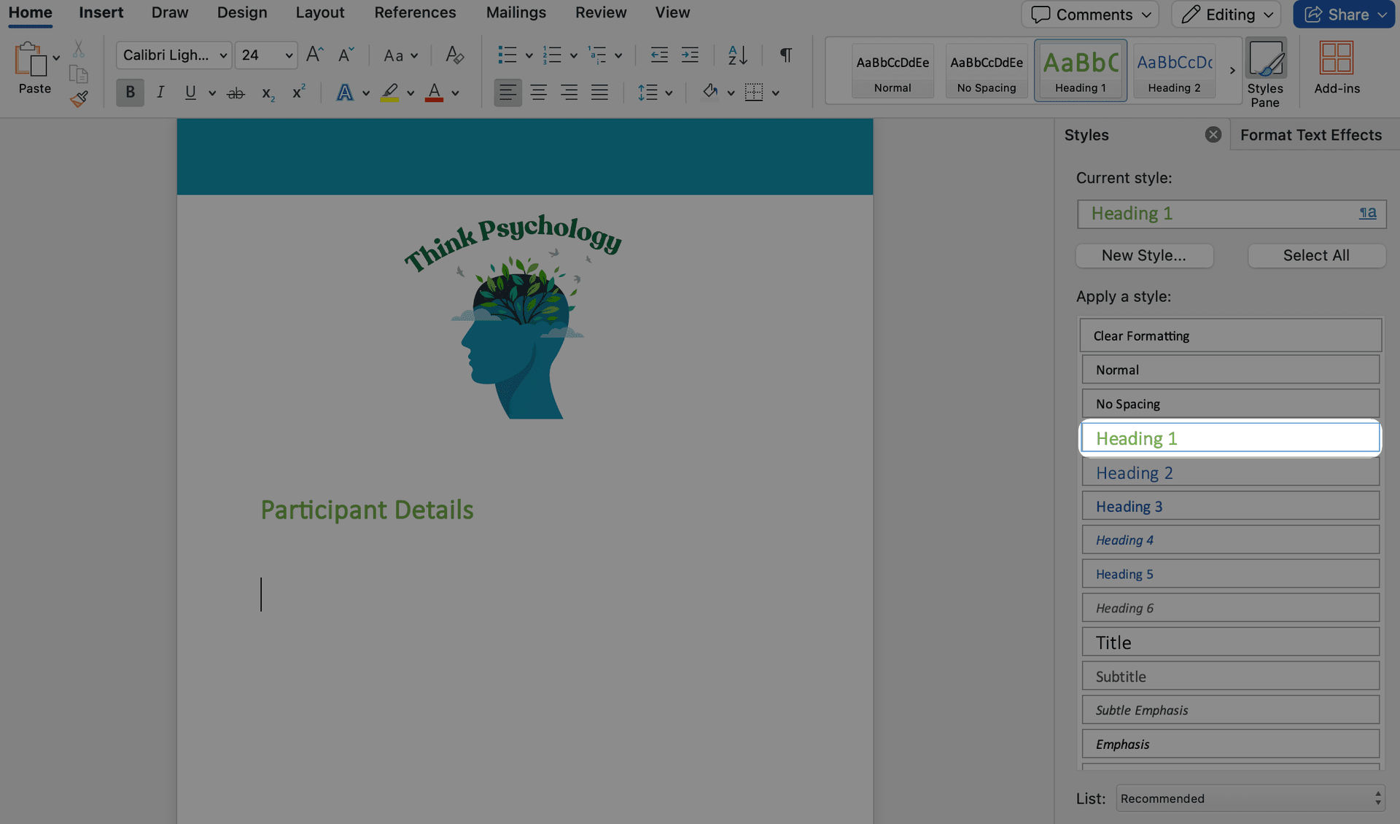The height and width of the screenshot is (824, 1400).
Task: Click the Strikethrough icon
Action: [235, 93]
